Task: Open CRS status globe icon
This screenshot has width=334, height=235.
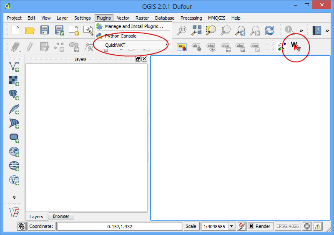Action: pos(307,226)
